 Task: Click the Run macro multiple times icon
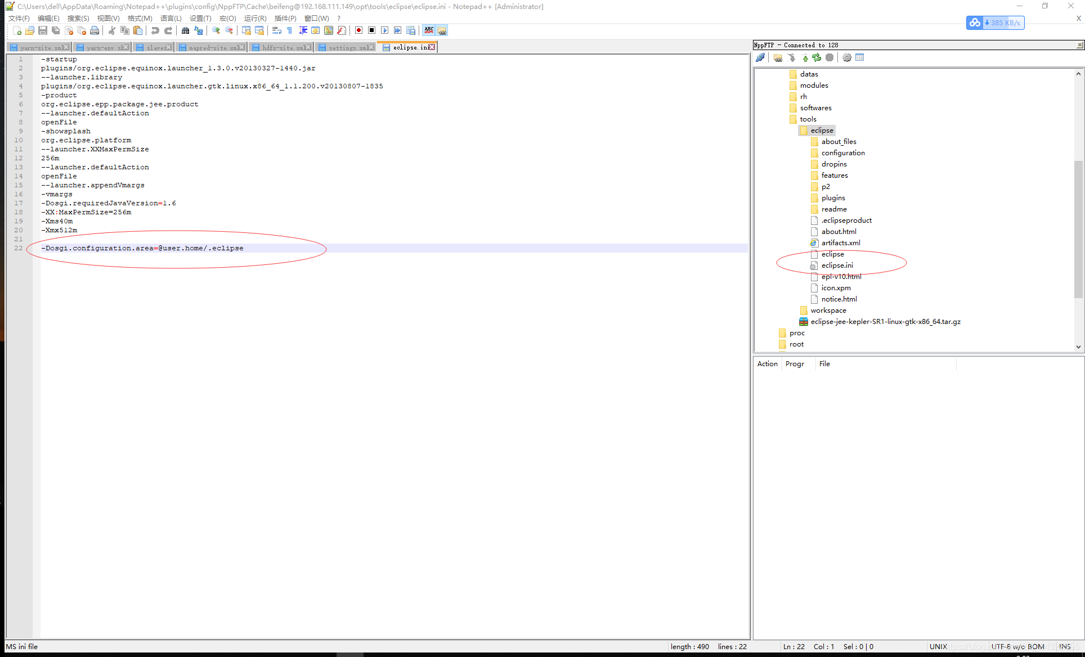click(x=397, y=30)
